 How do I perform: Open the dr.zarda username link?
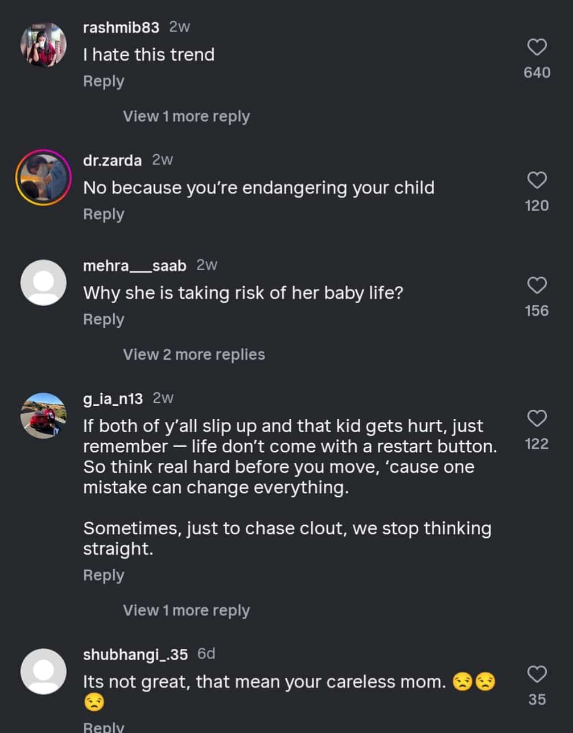tap(112, 160)
